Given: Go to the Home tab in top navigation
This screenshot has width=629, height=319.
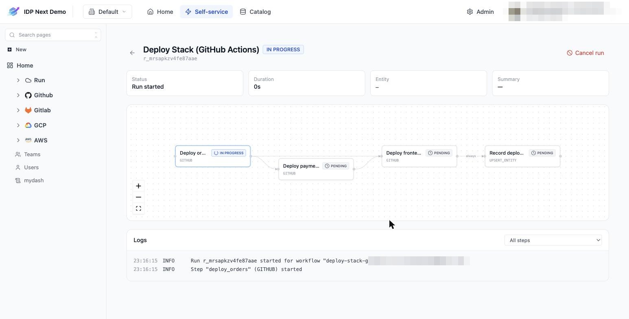Looking at the screenshot, I should coord(160,12).
